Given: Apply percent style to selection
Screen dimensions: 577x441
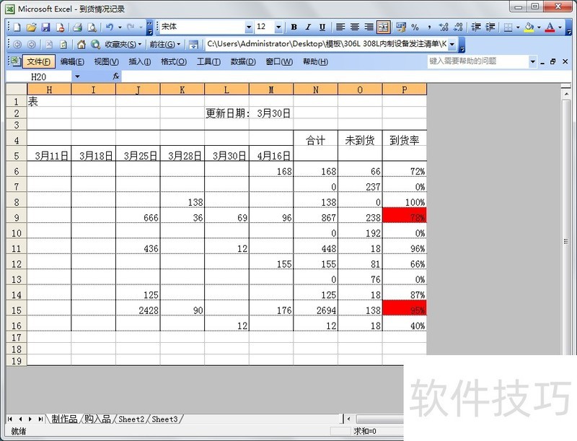Looking at the screenshot, I should 415,27.
